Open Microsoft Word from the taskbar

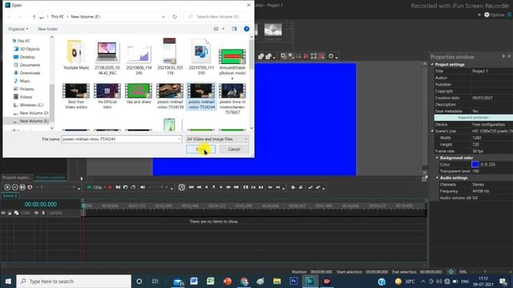pyautogui.click(x=194, y=281)
